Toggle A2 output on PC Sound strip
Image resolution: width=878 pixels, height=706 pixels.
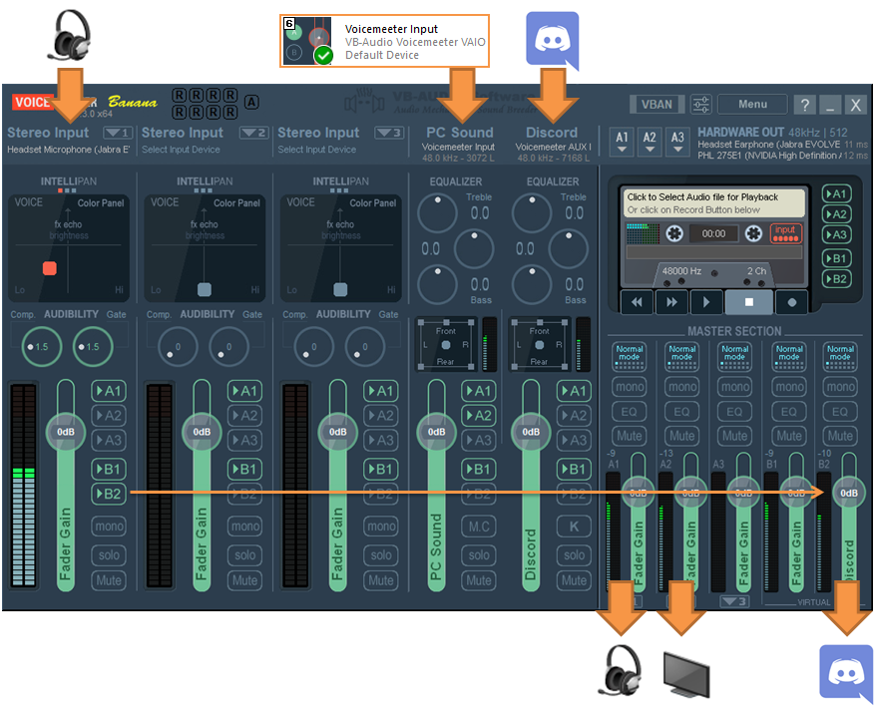pos(479,416)
